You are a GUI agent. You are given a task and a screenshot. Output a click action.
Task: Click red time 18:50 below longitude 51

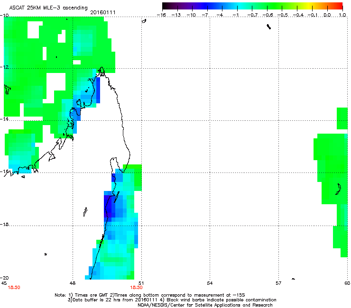pyautogui.click(x=136, y=288)
